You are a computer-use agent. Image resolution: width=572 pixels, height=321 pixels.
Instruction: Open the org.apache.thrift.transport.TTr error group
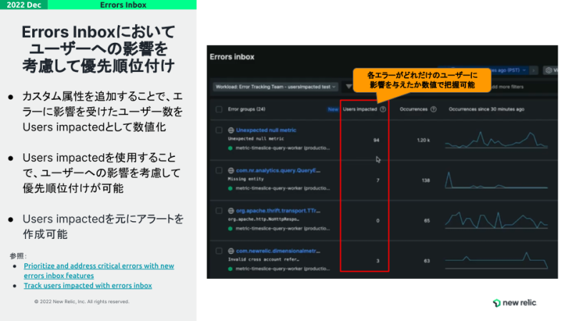tap(278, 210)
